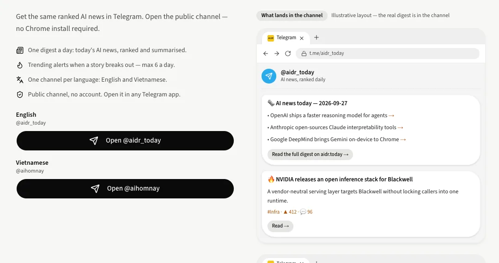Screen dimensions: 499x263
Task: Click Read the full digest on aidr.today
Action: point(310,155)
